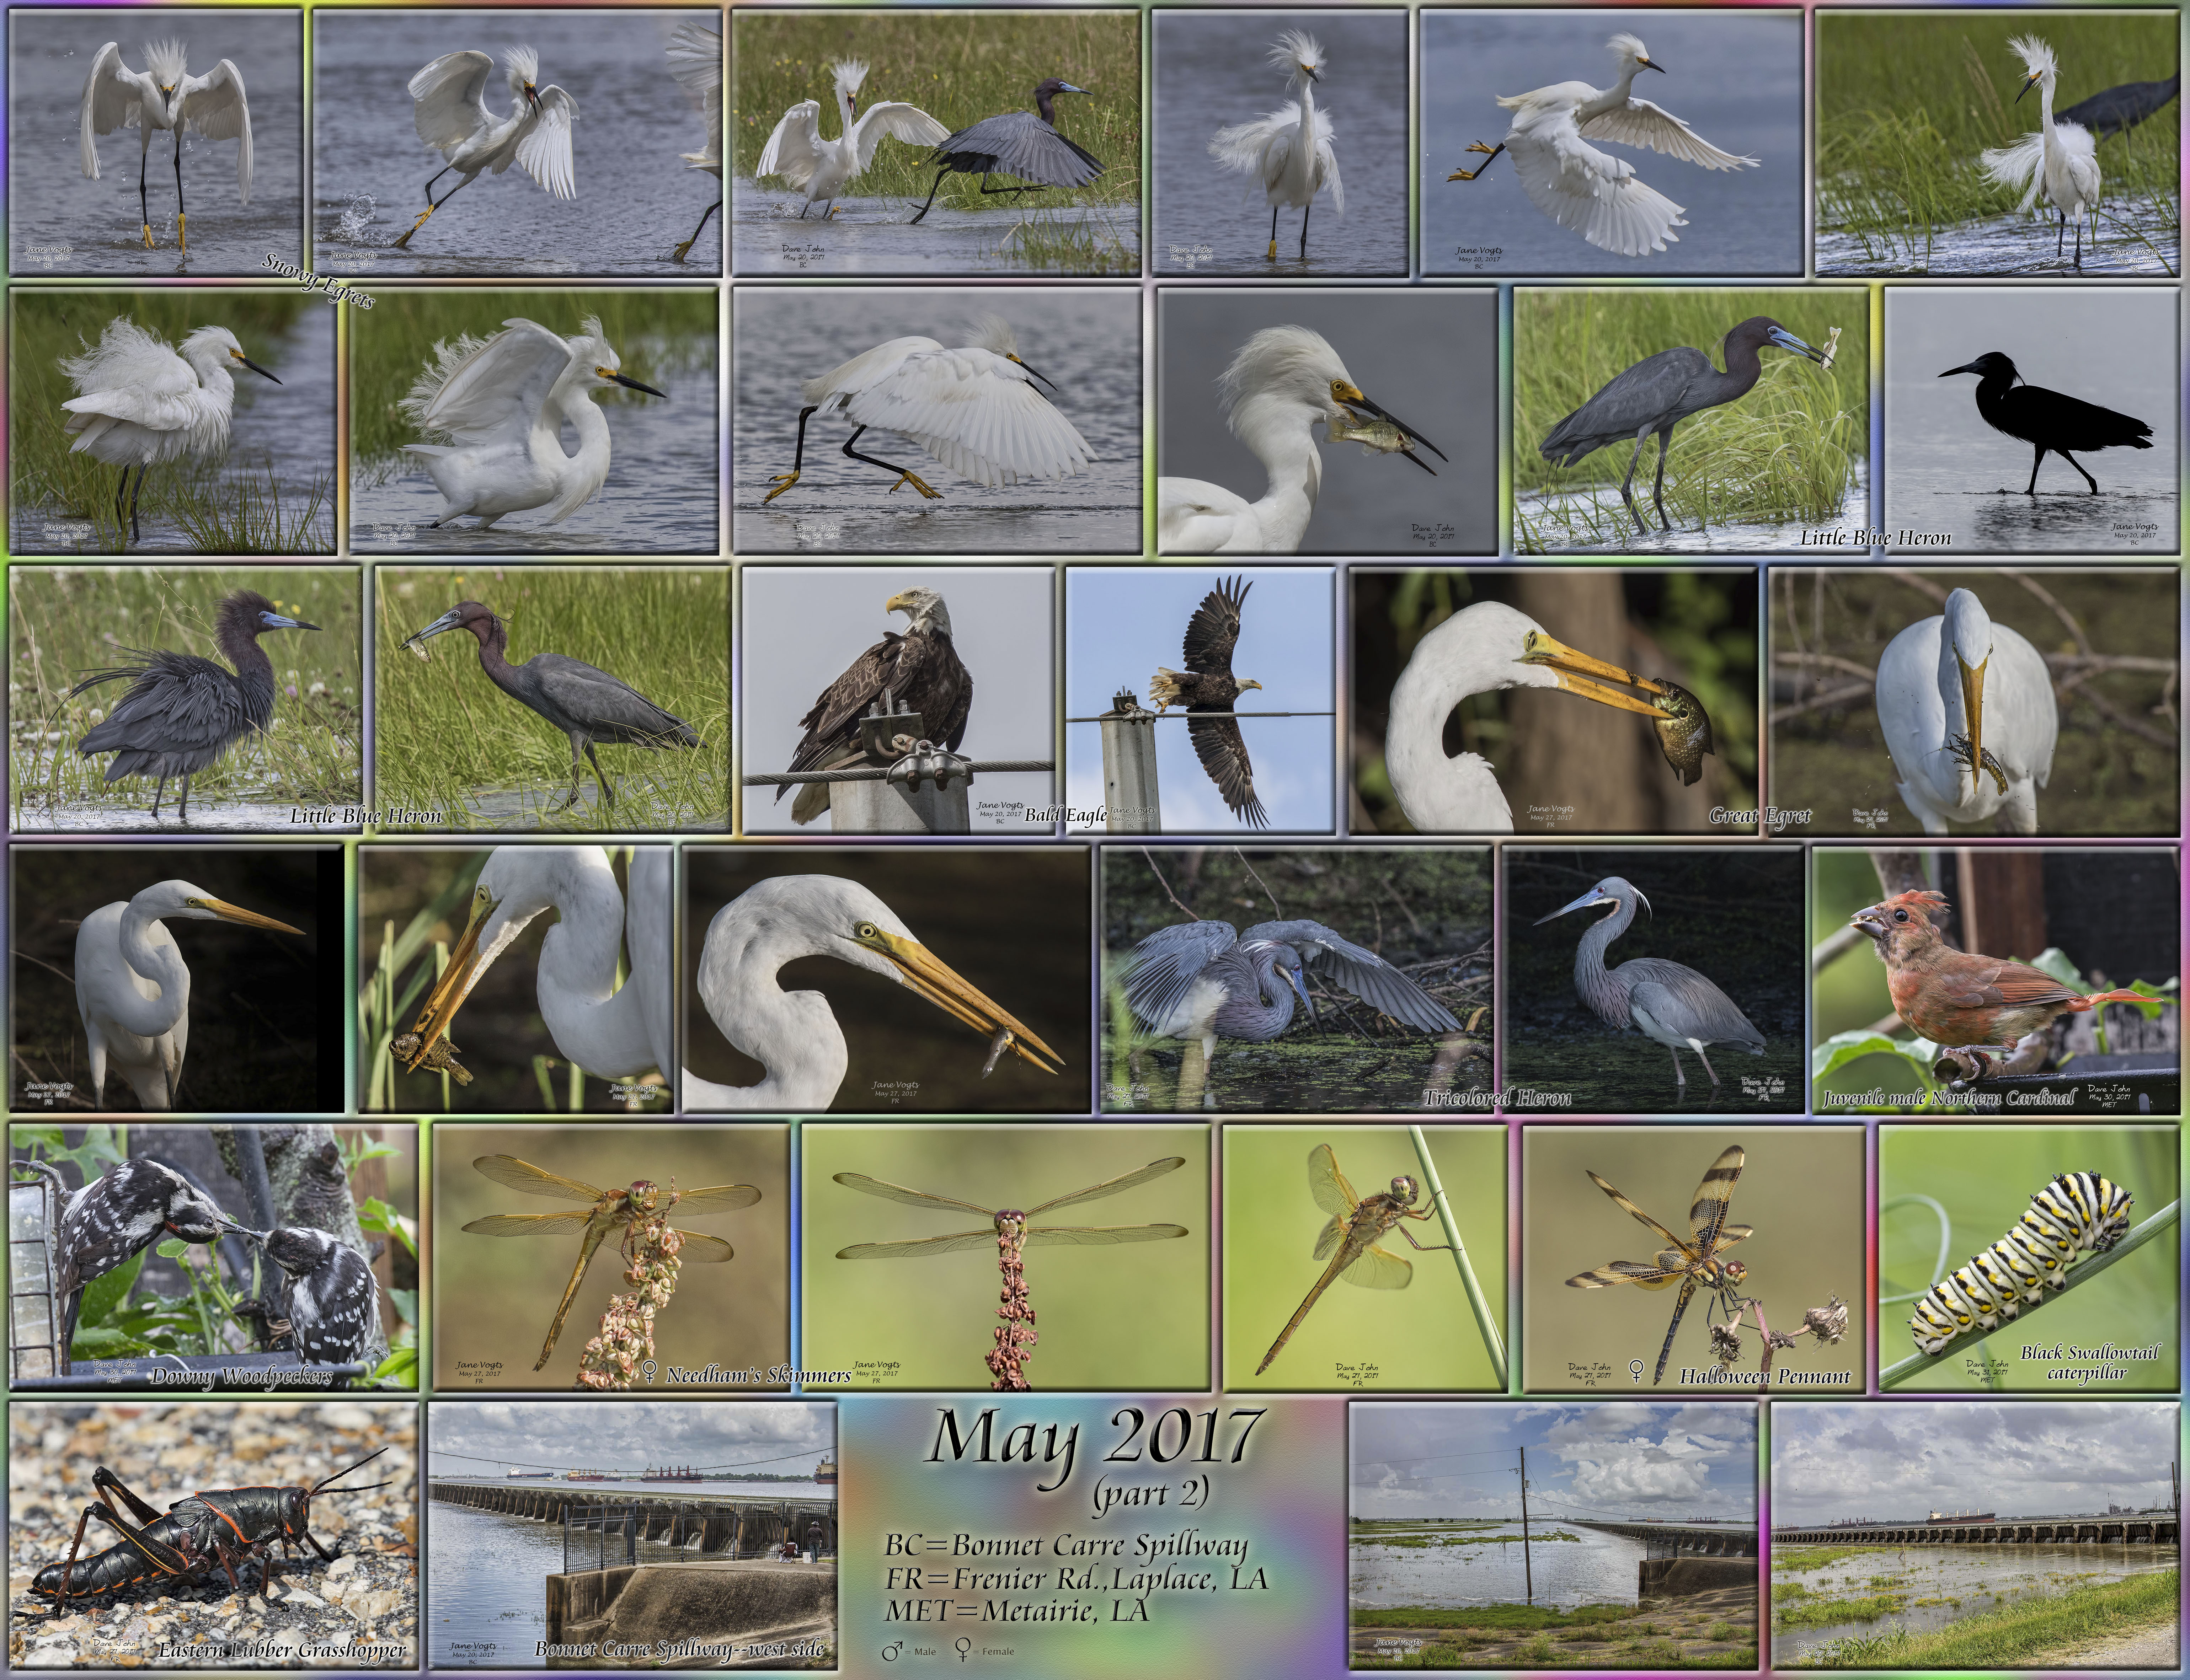Click the 'Great Egret' caption
The image size is (2190, 1680).
point(1760,816)
